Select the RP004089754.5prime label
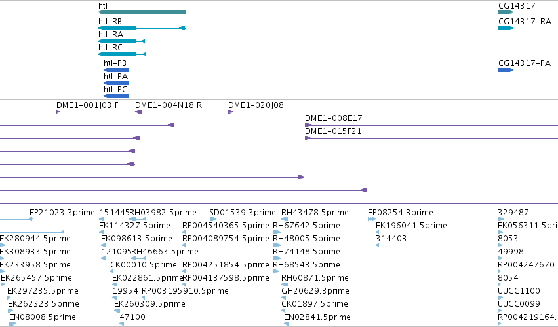This screenshot has height=327, width=558. [226, 239]
